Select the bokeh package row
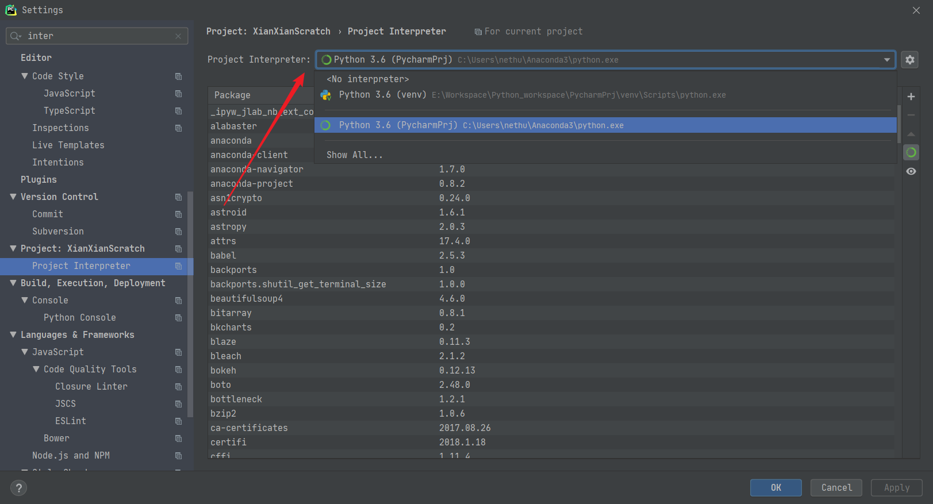 (551, 371)
